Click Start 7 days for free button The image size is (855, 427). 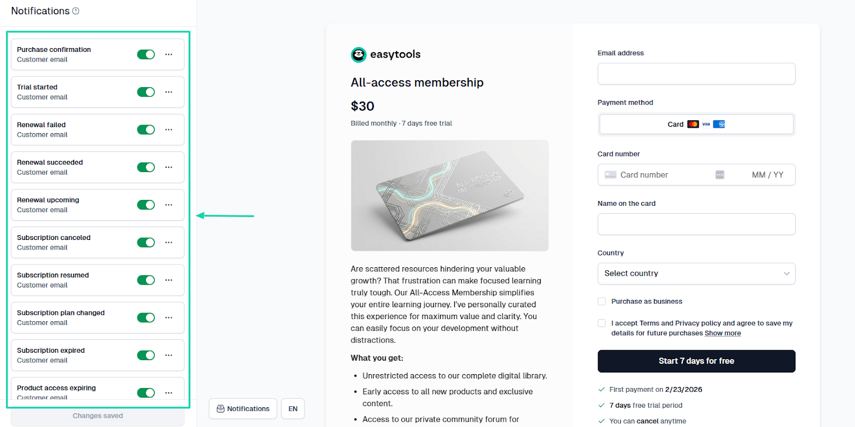pyautogui.click(x=696, y=361)
